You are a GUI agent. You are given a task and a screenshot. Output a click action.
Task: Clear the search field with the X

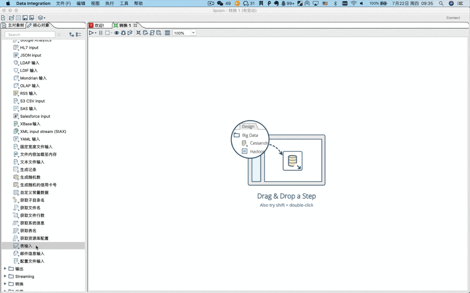tap(59, 35)
